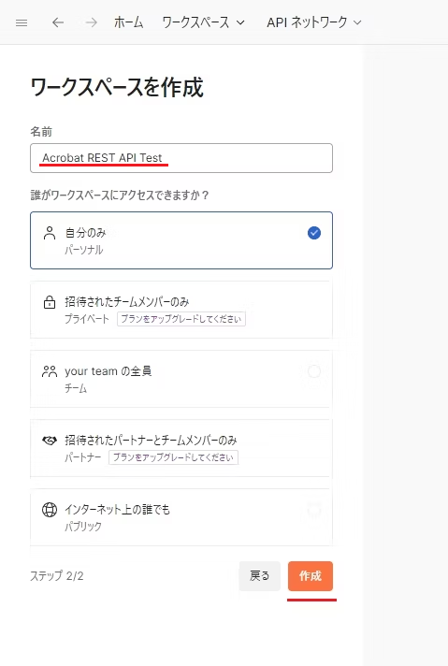Click the orange 作成 create button
This screenshot has height=666, width=448.
311,576
